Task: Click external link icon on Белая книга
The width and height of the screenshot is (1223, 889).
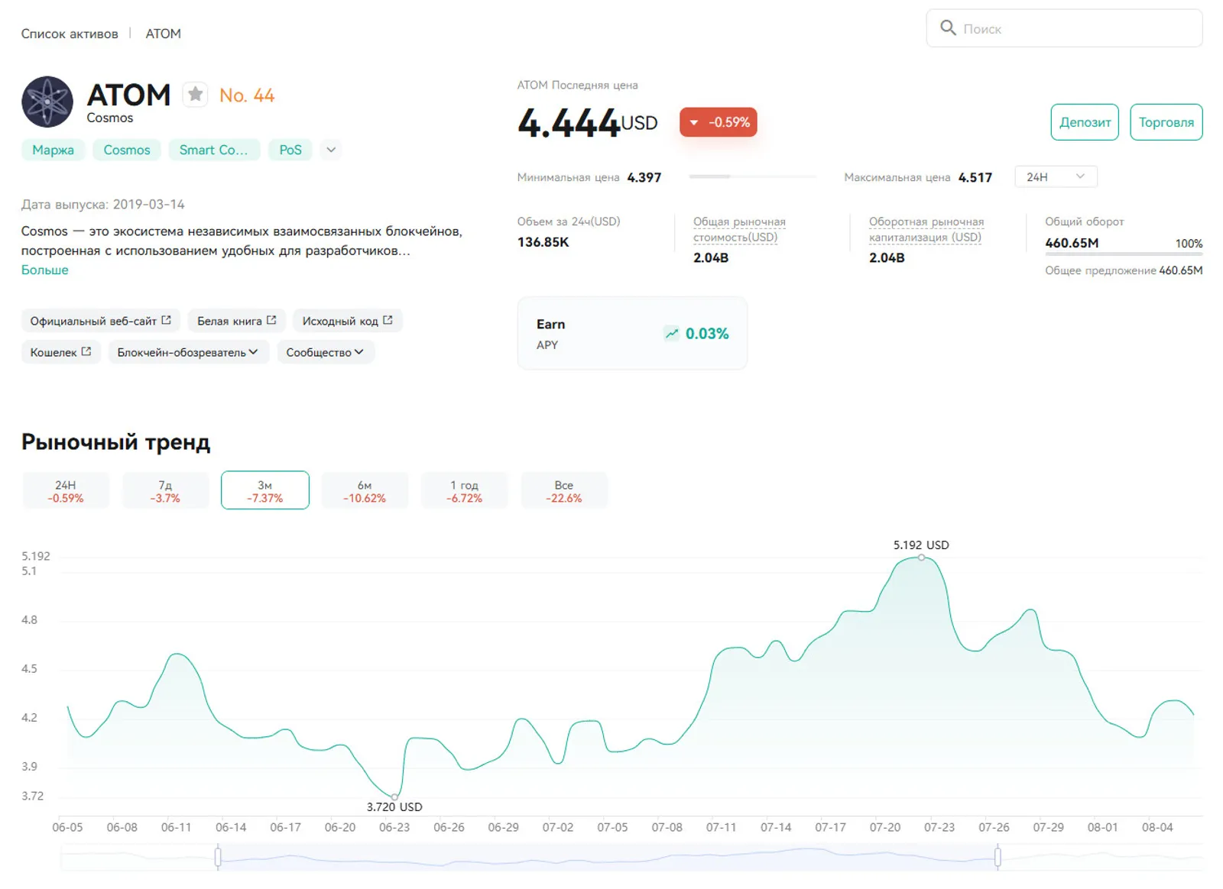Action: coord(271,320)
